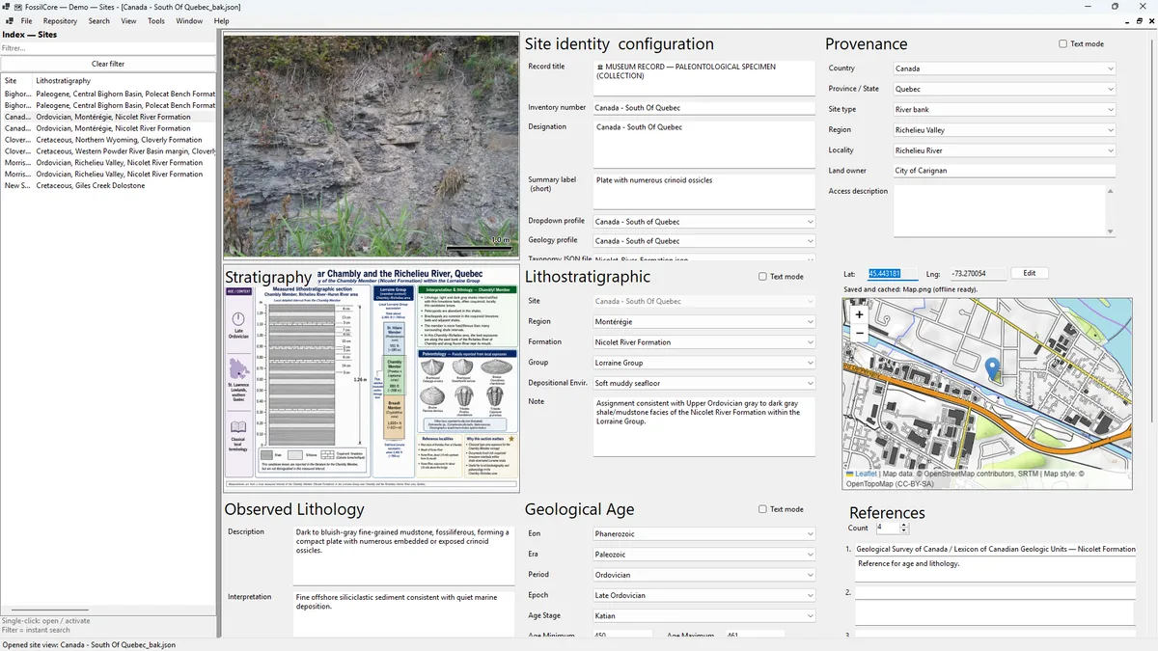Click the Lithostratigraphy column header

point(64,81)
